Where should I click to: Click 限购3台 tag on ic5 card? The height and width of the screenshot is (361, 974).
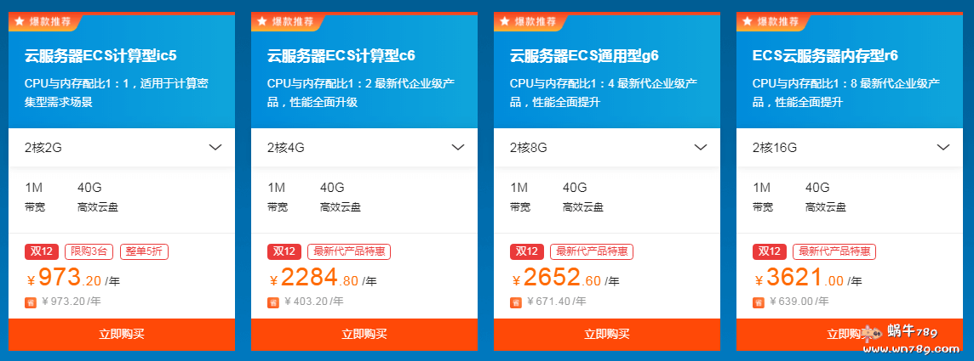(x=89, y=251)
